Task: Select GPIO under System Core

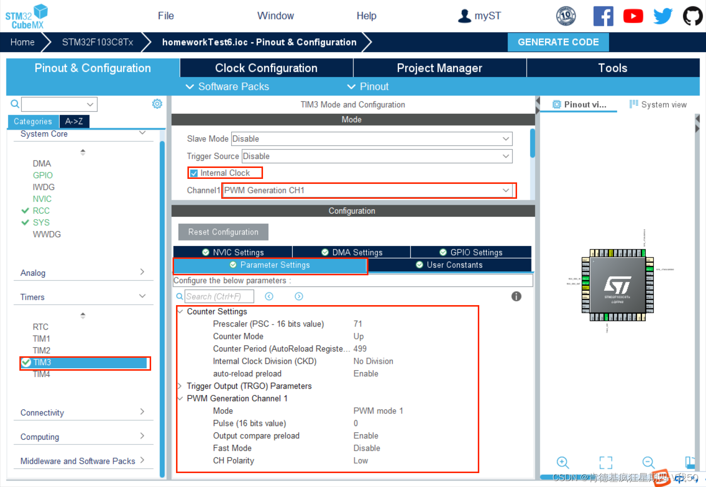Action: pos(43,175)
